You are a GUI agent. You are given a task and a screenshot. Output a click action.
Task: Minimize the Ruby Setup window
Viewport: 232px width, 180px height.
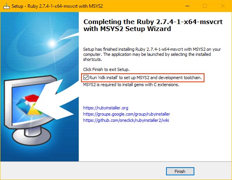187,6
